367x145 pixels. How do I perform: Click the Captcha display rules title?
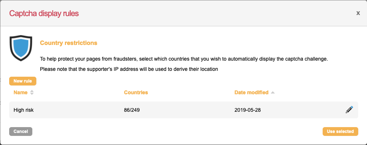pyautogui.click(x=44, y=14)
